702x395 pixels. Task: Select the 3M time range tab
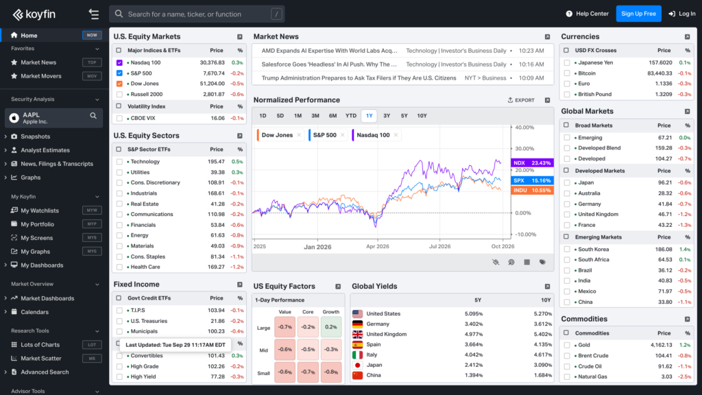[315, 116]
